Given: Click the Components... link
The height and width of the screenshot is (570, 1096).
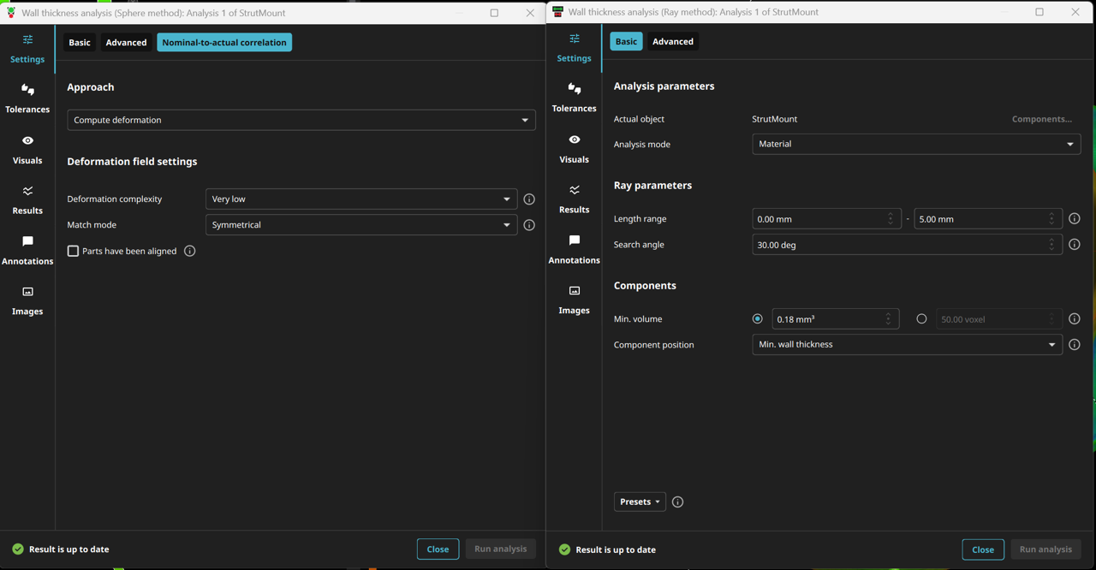Looking at the screenshot, I should (1041, 119).
